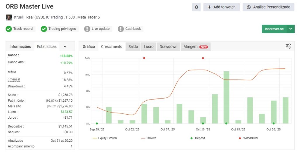Click the strueli profile avatar

(9, 17)
